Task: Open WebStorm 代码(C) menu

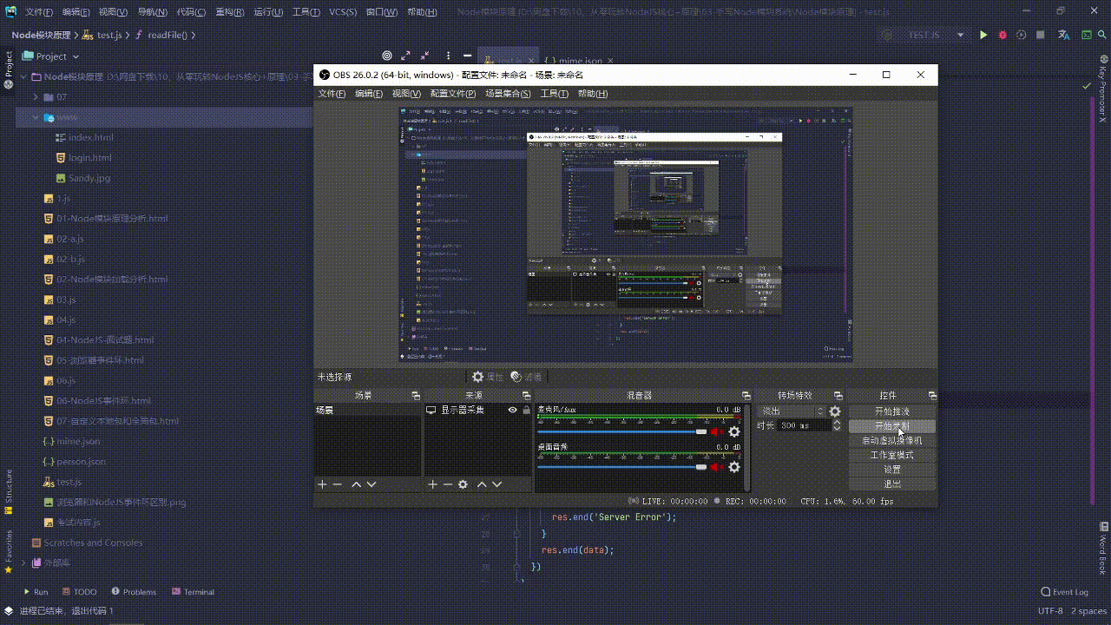Action: click(x=191, y=12)
